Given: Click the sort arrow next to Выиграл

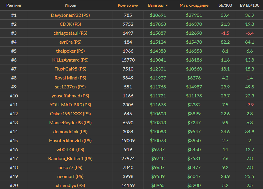Looking at the screenshot, I should [167, 5].
